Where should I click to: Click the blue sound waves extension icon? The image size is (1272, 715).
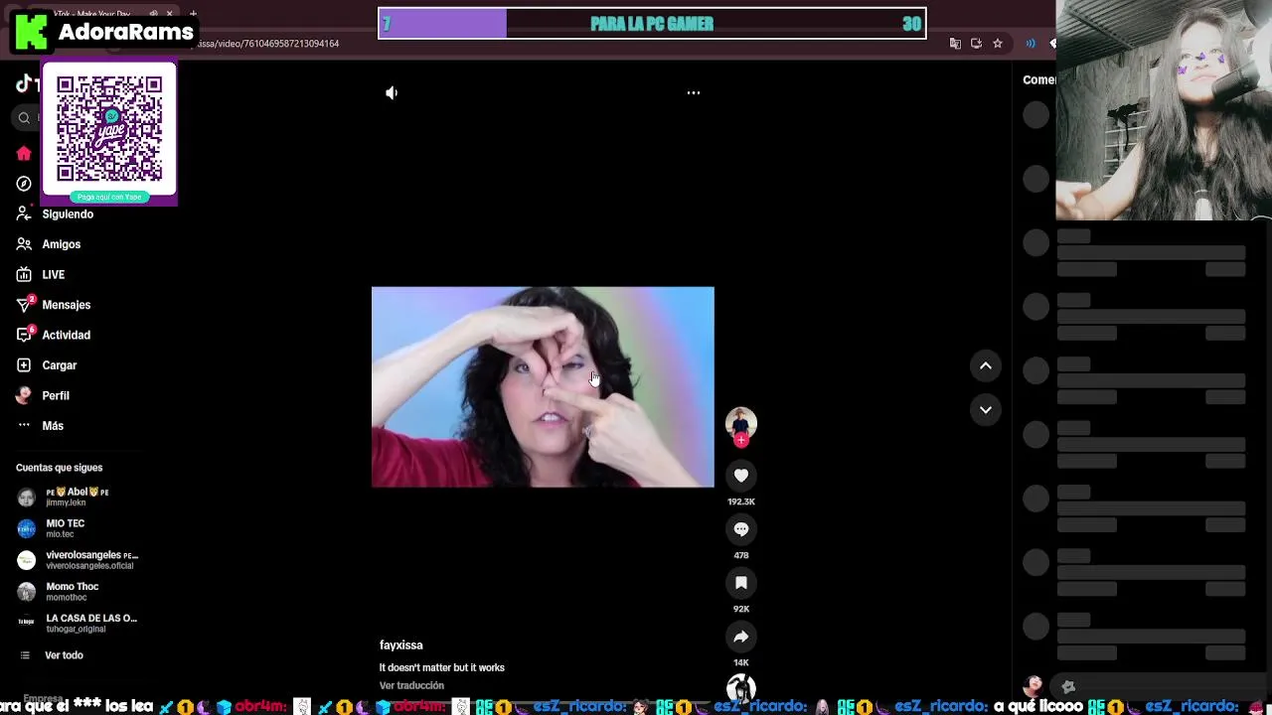coord(1031,44)
